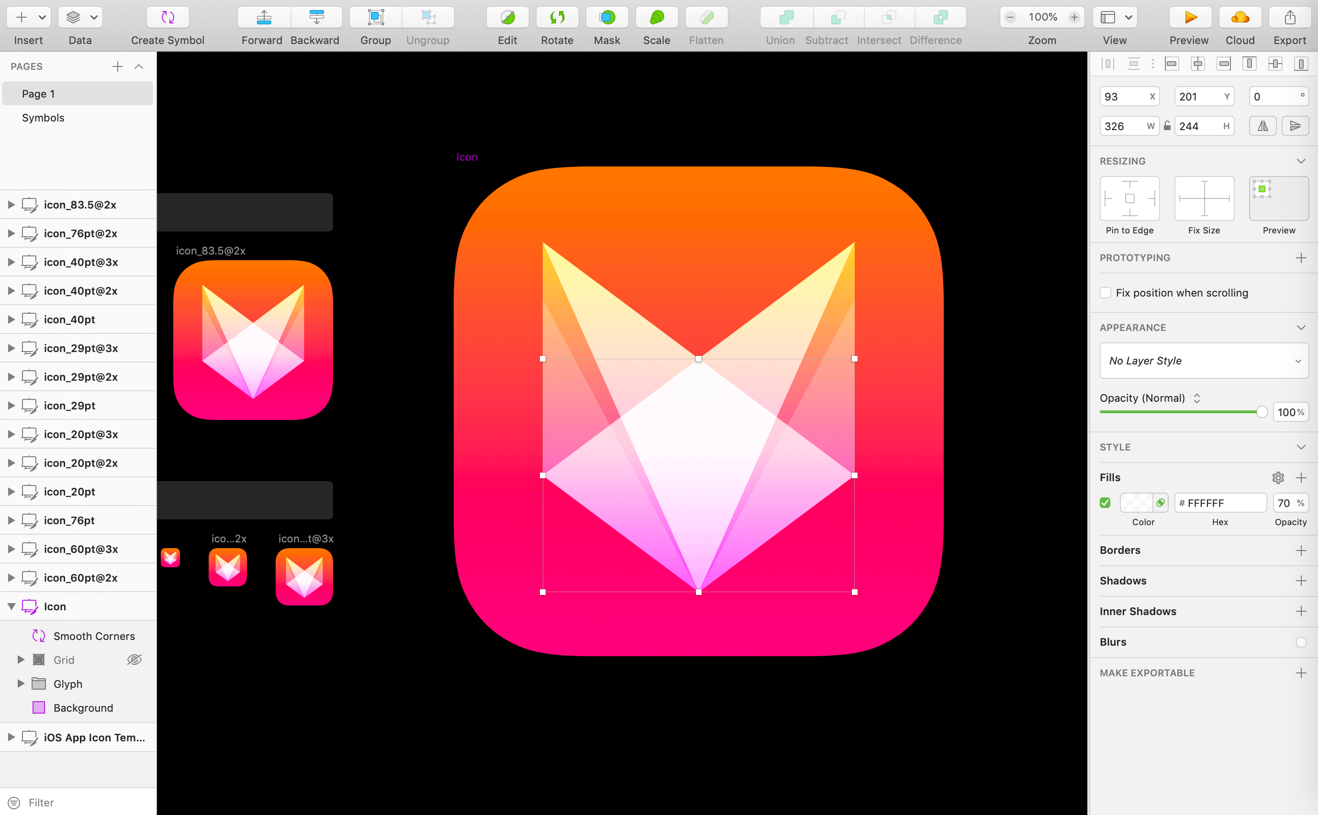
Task: Click the Export button
Action: coord(1289,17)
